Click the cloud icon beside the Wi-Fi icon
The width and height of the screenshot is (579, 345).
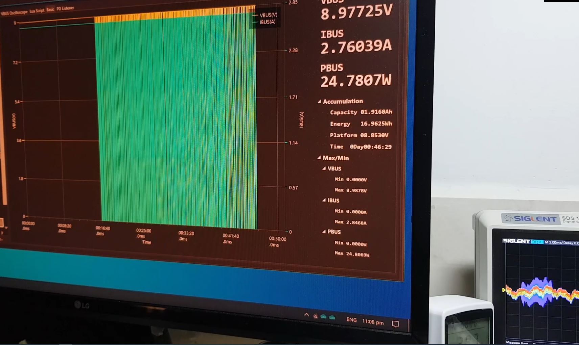point(324,317)
